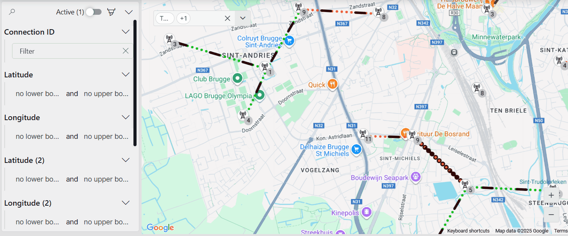Image resolution: width=568 pixels, height=236 pixels.
Task: Click antenna tower marker number 1
Action: tap(265, 68)
